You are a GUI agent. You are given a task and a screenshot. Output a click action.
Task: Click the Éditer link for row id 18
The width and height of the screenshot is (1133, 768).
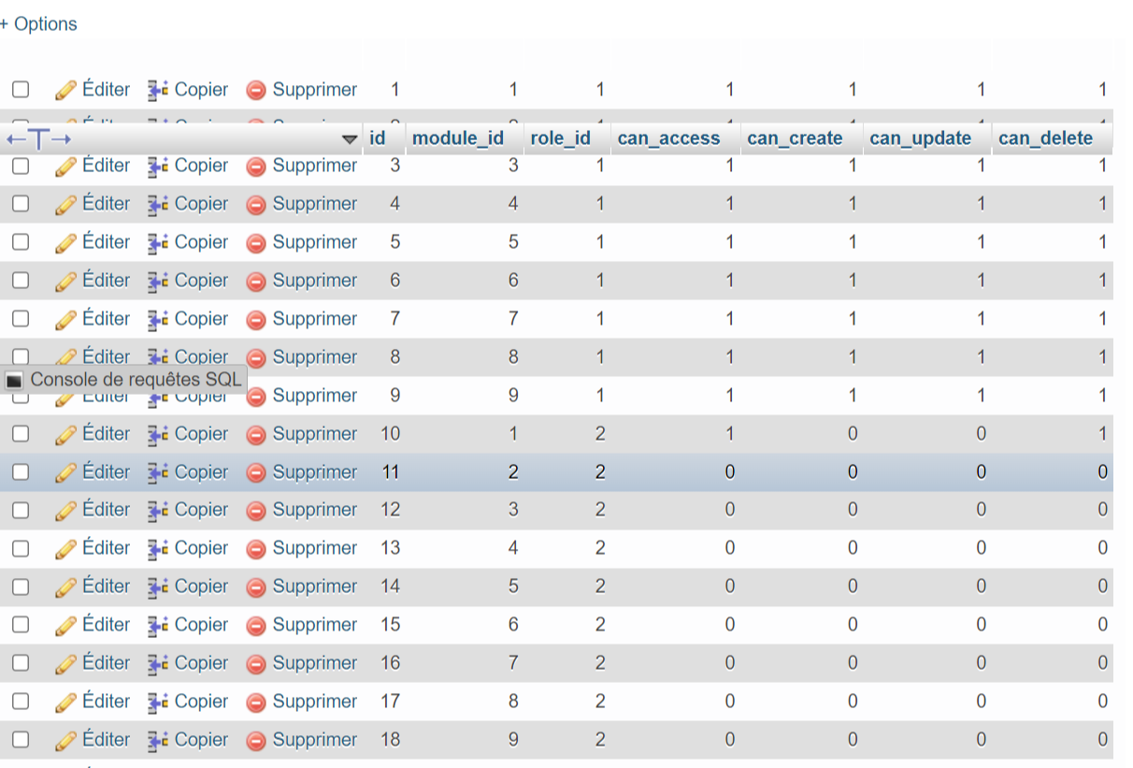tap(106, 740)
